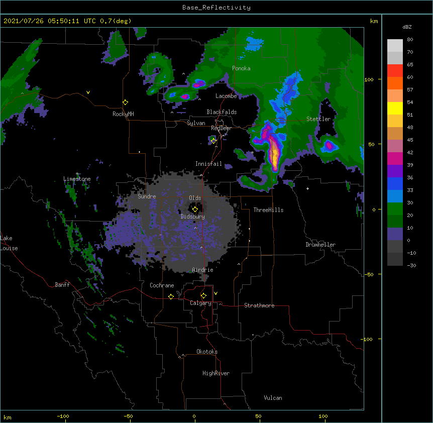Click the Banff label

point(62,285)
